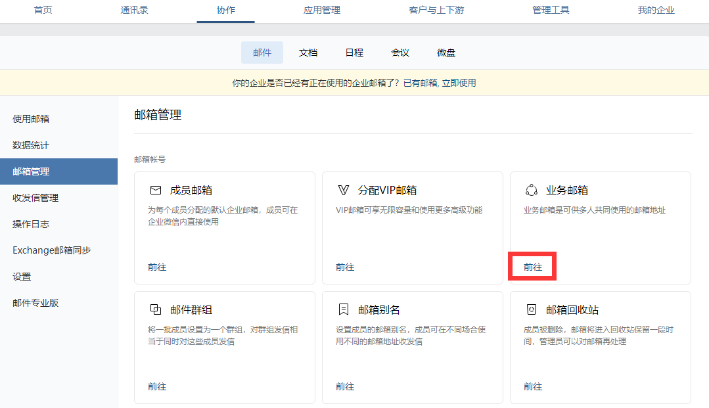Click the 邮箱别名 alias icon
The height and width of the screenshot is (408, 709).
click(x=344, y=309)
